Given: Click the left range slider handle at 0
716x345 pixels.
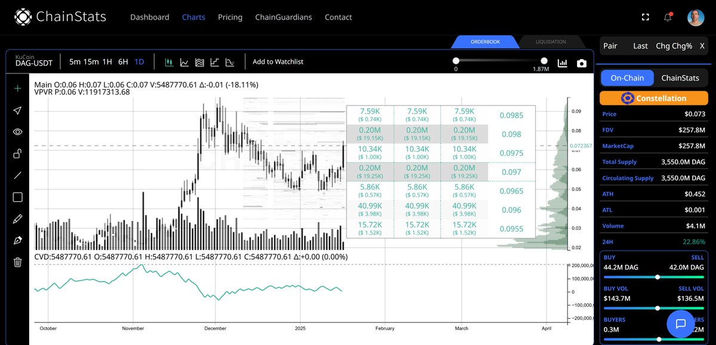Looking at the screenshot, I should tap(456, 60).
